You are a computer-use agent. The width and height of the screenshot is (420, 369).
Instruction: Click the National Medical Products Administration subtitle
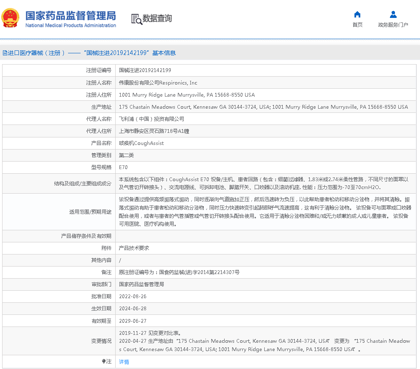71,25
